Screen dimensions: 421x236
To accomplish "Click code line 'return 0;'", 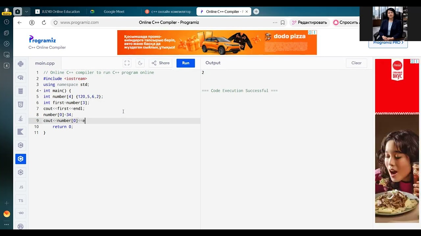I will click(x=63, y=127).
